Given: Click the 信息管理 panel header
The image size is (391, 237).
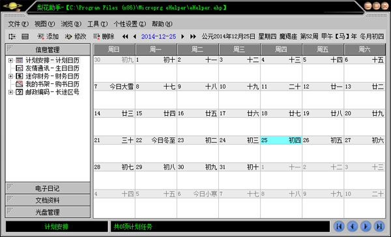Looking at the screenshot, I should pyautogui.click(x=48, y=49).
